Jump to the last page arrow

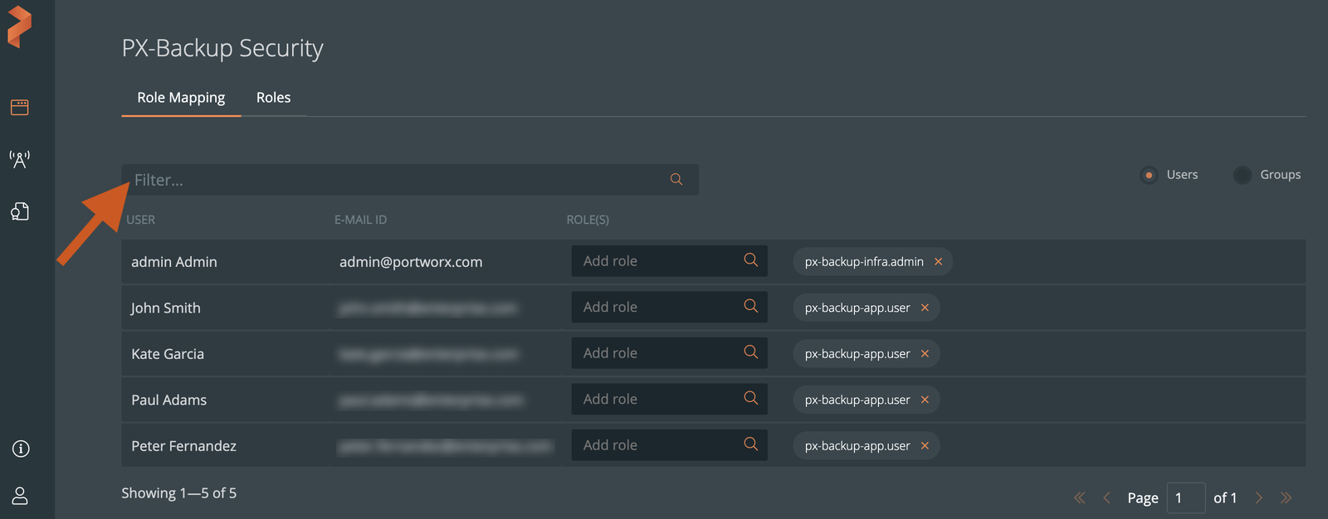pos(1286,497)
